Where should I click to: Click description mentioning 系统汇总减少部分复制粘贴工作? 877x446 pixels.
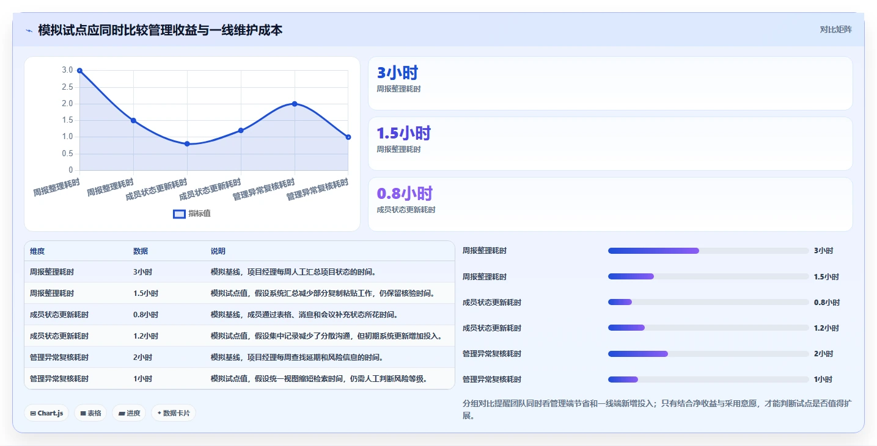pyautogui.click(x=325, y=293)
